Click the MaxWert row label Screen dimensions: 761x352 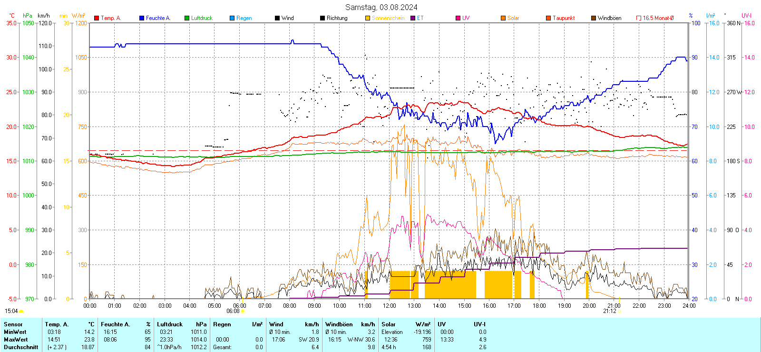(x=16, y=340)
